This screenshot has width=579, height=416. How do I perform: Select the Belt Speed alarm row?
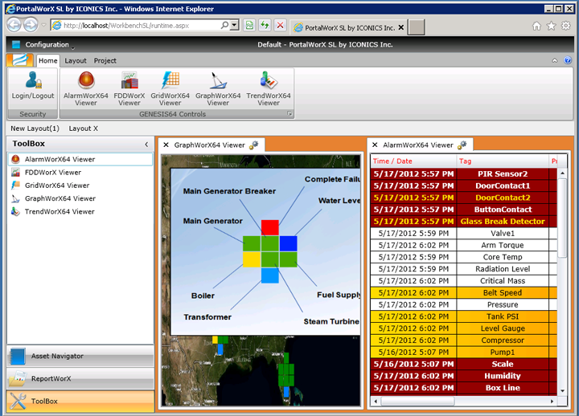pyautogui.click(x=463, y=293)
